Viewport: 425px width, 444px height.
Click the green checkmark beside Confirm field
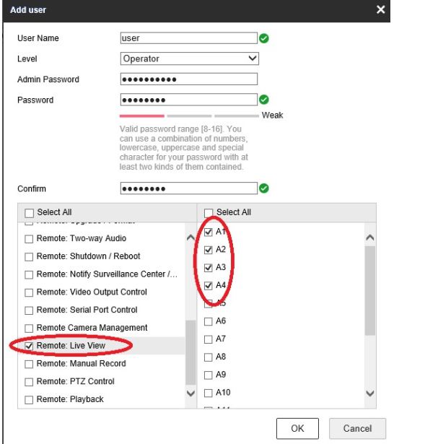coord(263,188)
